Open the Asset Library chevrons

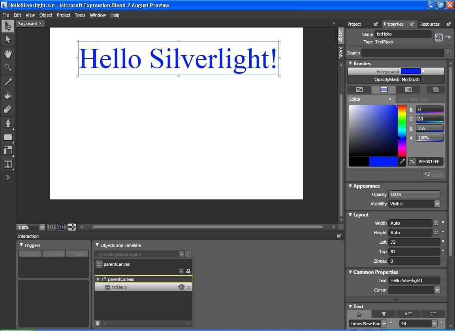(8, 177)
